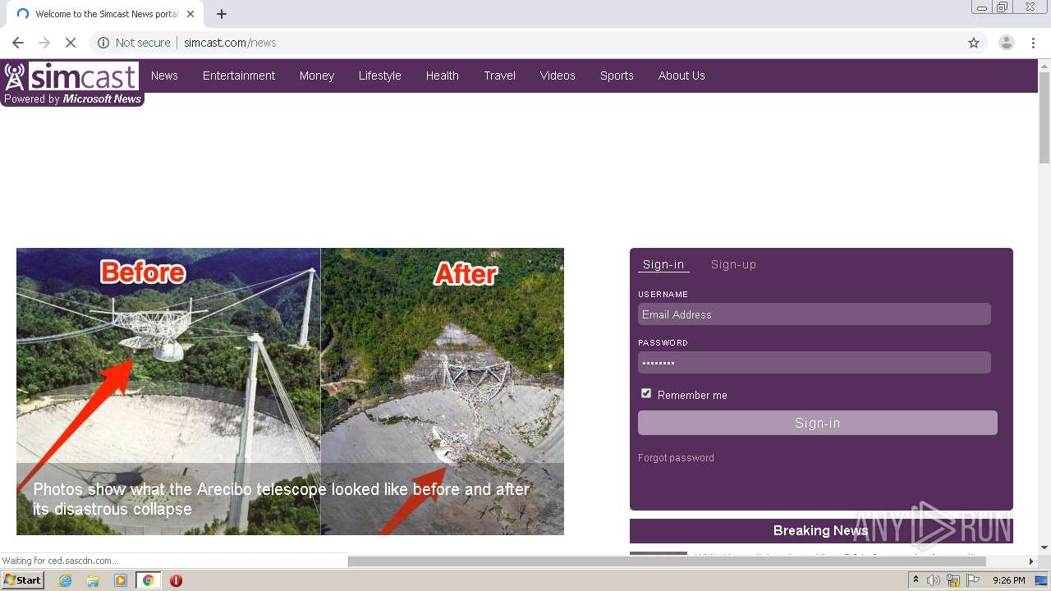
Task: Open the Chrome three-dot menu
Action: (1033, 43)
